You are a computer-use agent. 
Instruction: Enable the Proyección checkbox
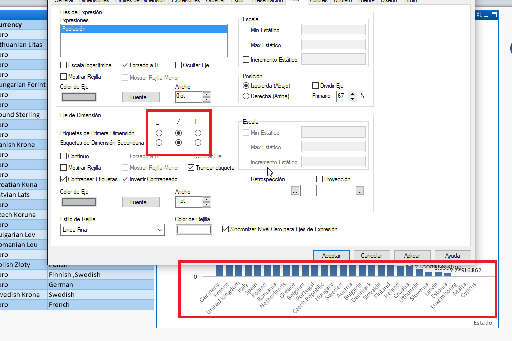tap(320, 179)
